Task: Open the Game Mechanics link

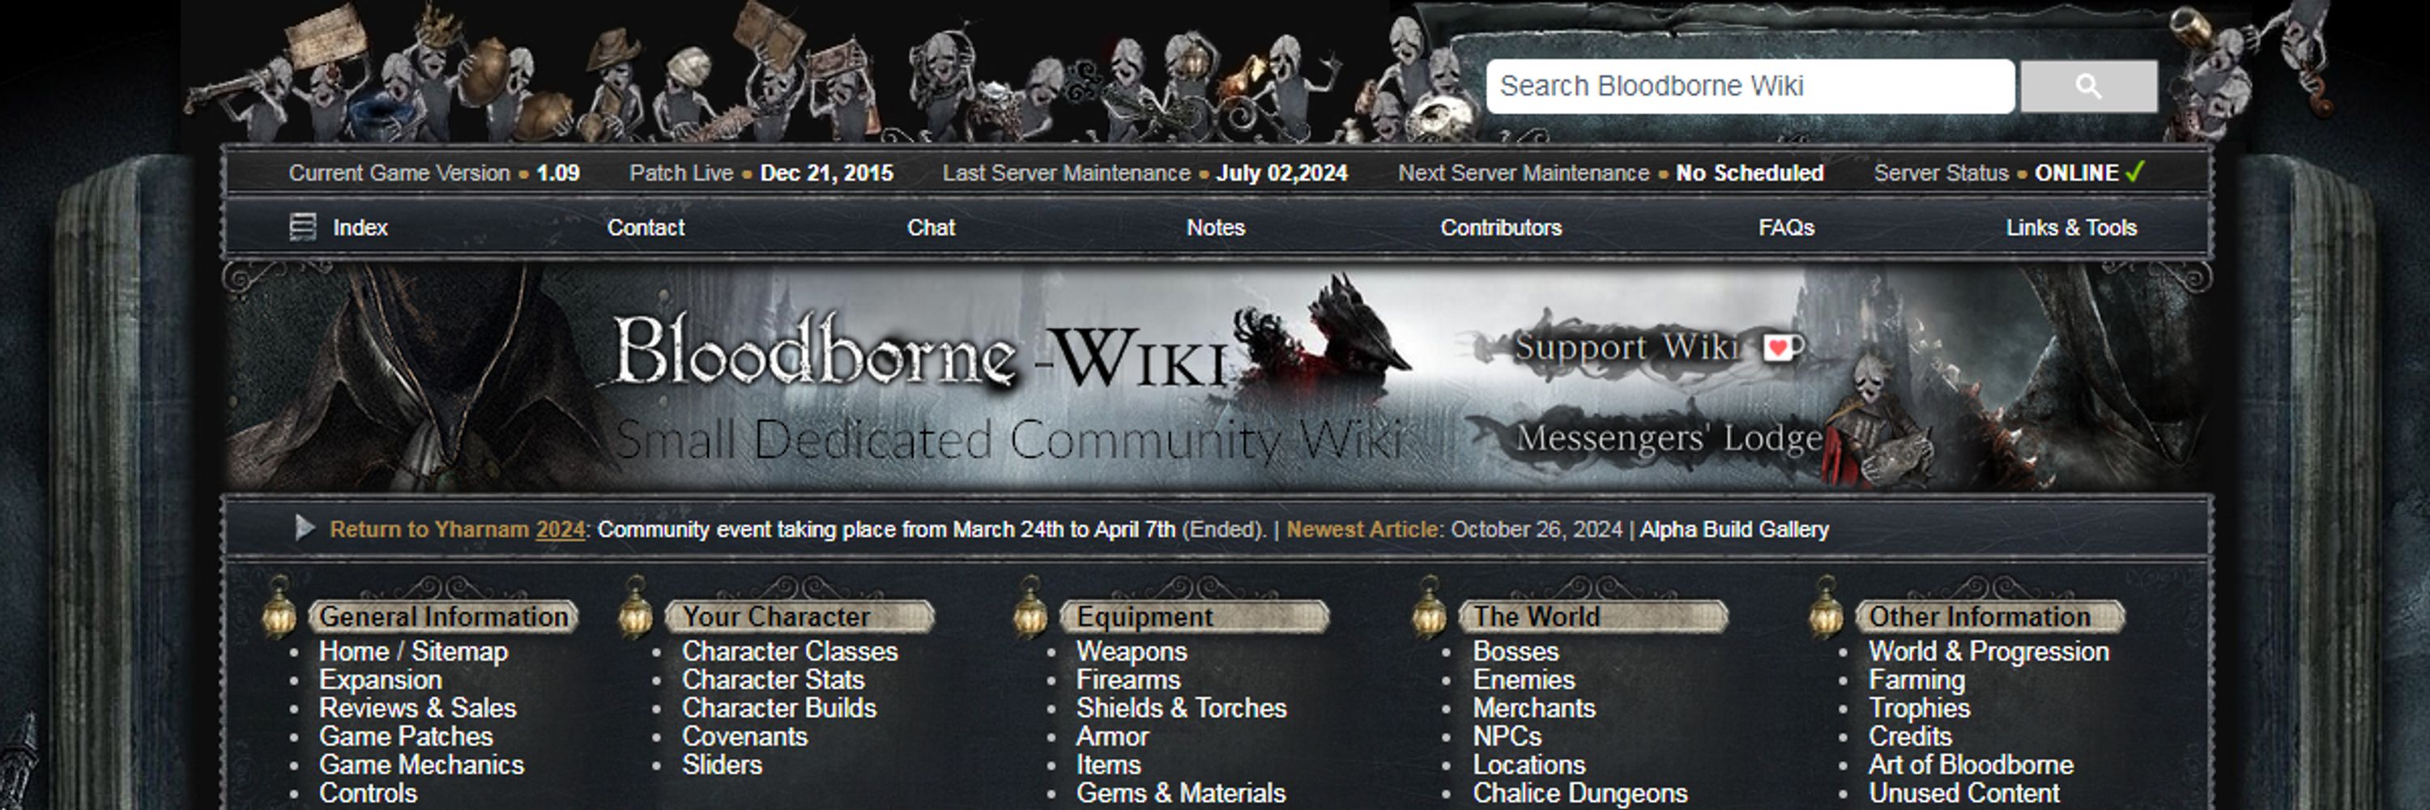Action: pos(422,765)
